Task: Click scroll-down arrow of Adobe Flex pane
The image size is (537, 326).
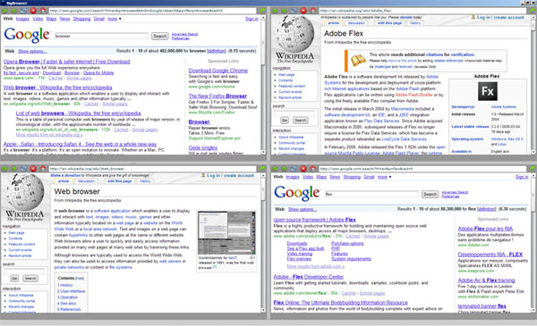Action: (533, 151)
